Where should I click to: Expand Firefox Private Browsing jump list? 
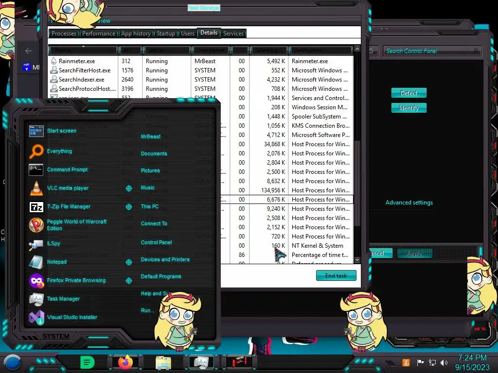click(128, 281)
